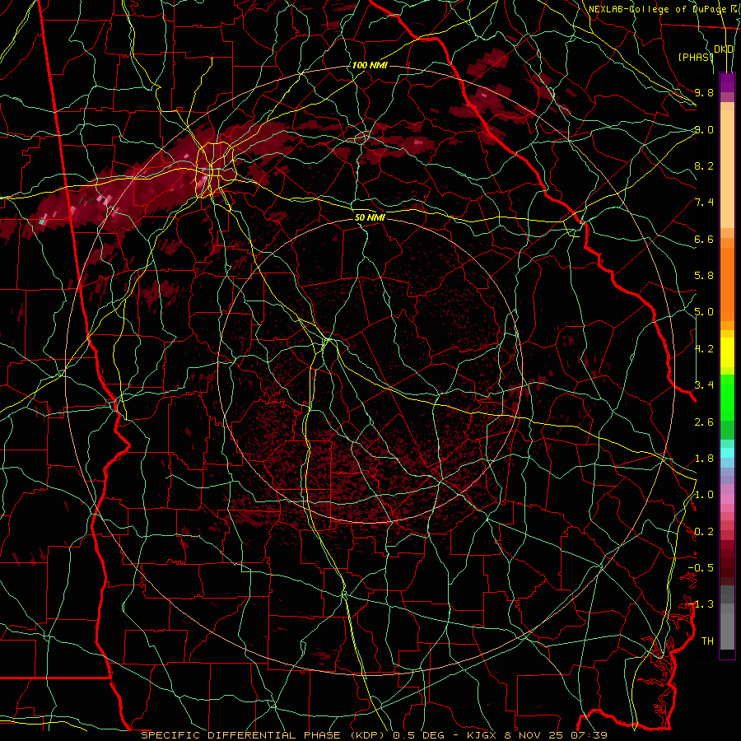This screenshot has width=741, height=741.
Task: Click the "TH" threshold label on scale
Action: (x=707, y=641)
